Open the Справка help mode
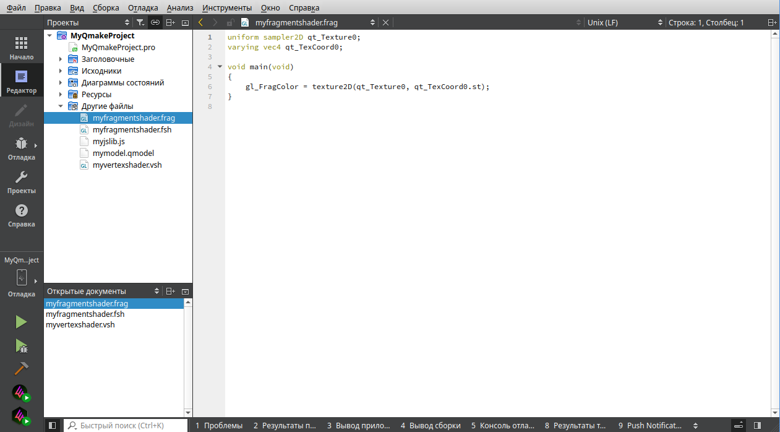 click(21, 215)
